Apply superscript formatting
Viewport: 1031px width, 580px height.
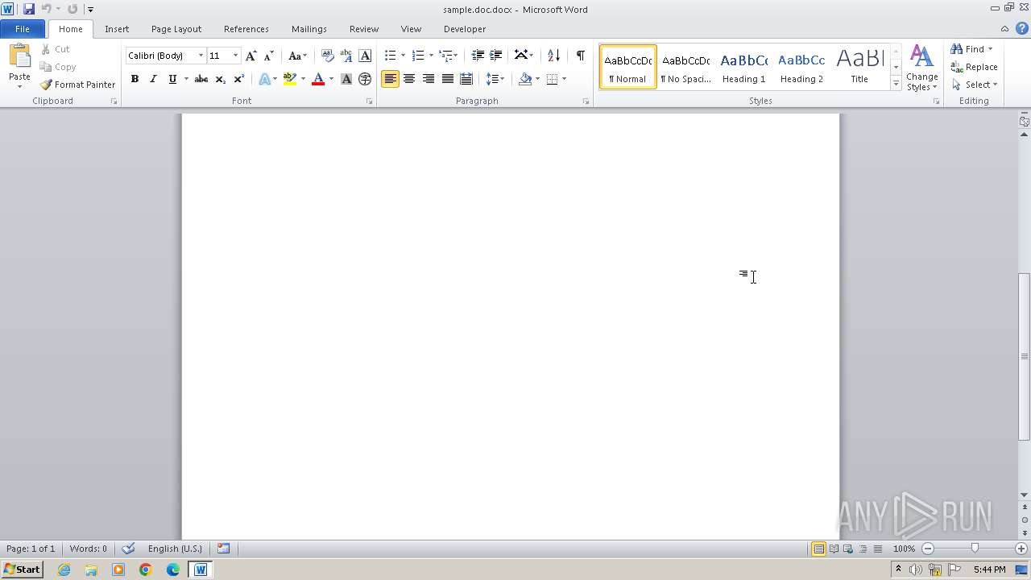(238, 79)
